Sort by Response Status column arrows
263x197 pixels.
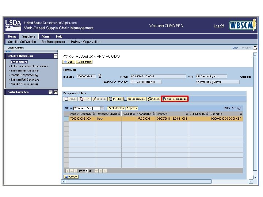119,114
